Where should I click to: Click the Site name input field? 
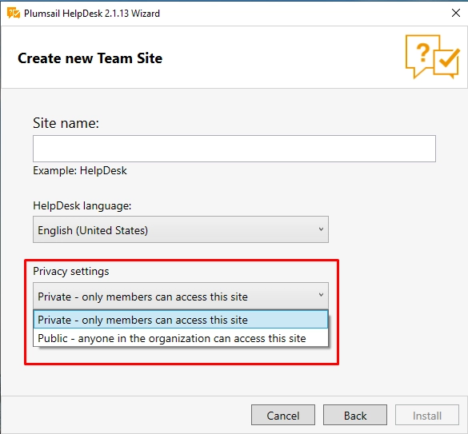(x=234, y=149)
